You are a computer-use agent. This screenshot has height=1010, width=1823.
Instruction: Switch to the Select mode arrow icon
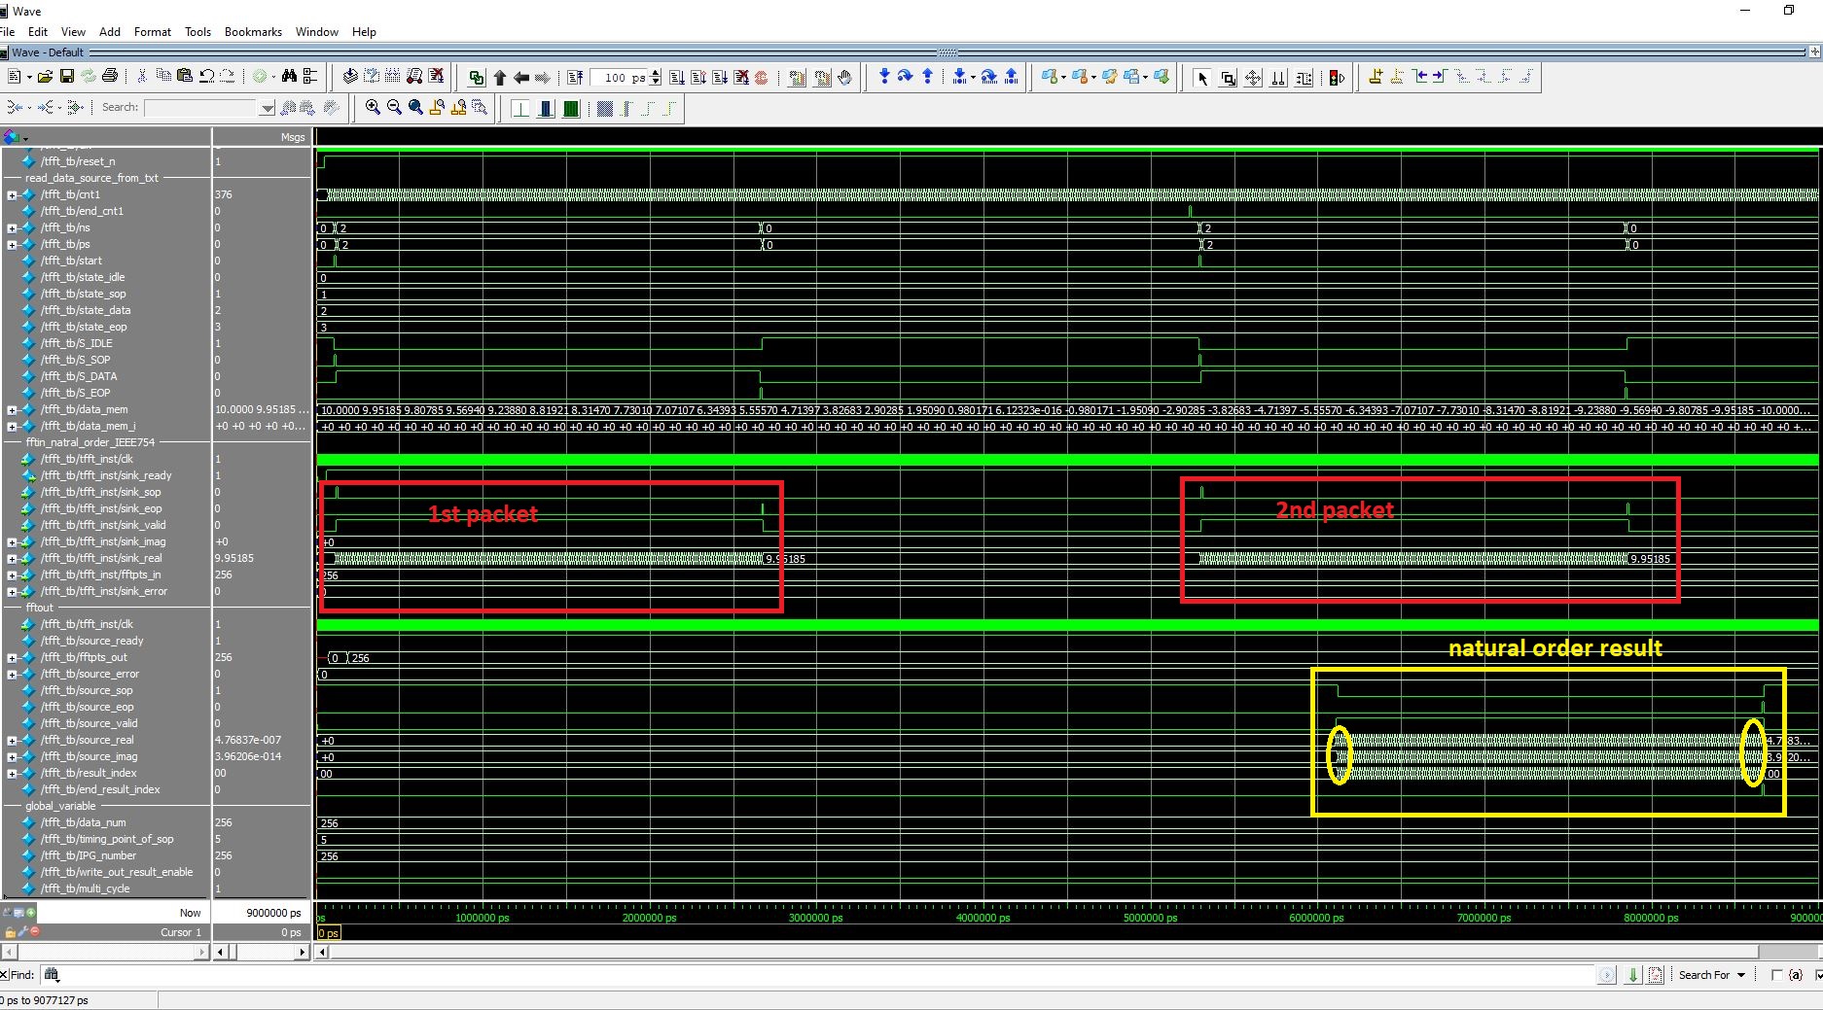[x=1203, y=78]
